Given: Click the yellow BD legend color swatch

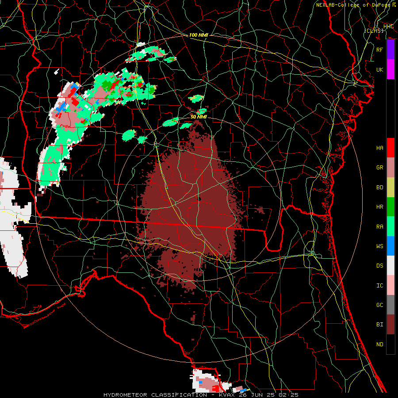Looking at the screenshot, I should [x=390, y=187].
